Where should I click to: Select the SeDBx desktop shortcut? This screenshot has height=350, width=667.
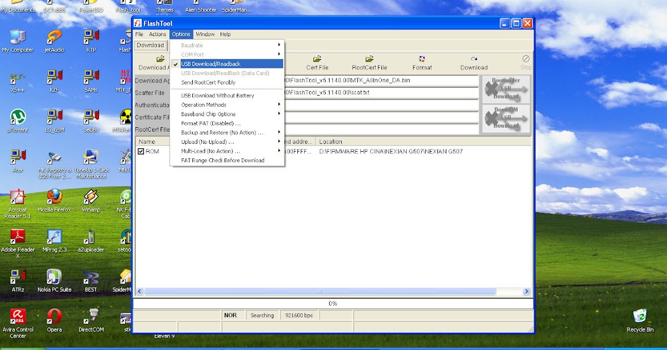pos(91,117)
